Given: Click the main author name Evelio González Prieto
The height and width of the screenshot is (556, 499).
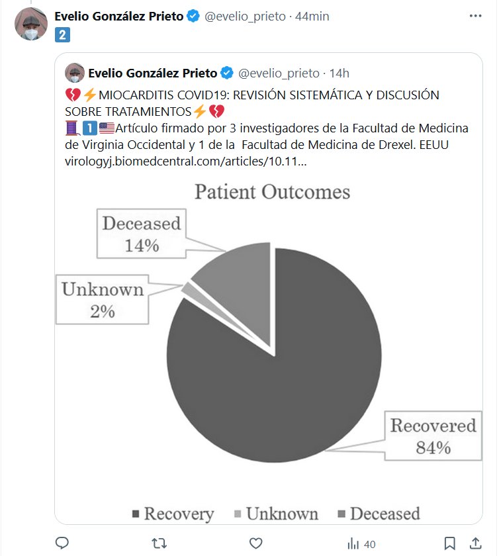Looking at the screenshot, I should (x=119, y=16).
